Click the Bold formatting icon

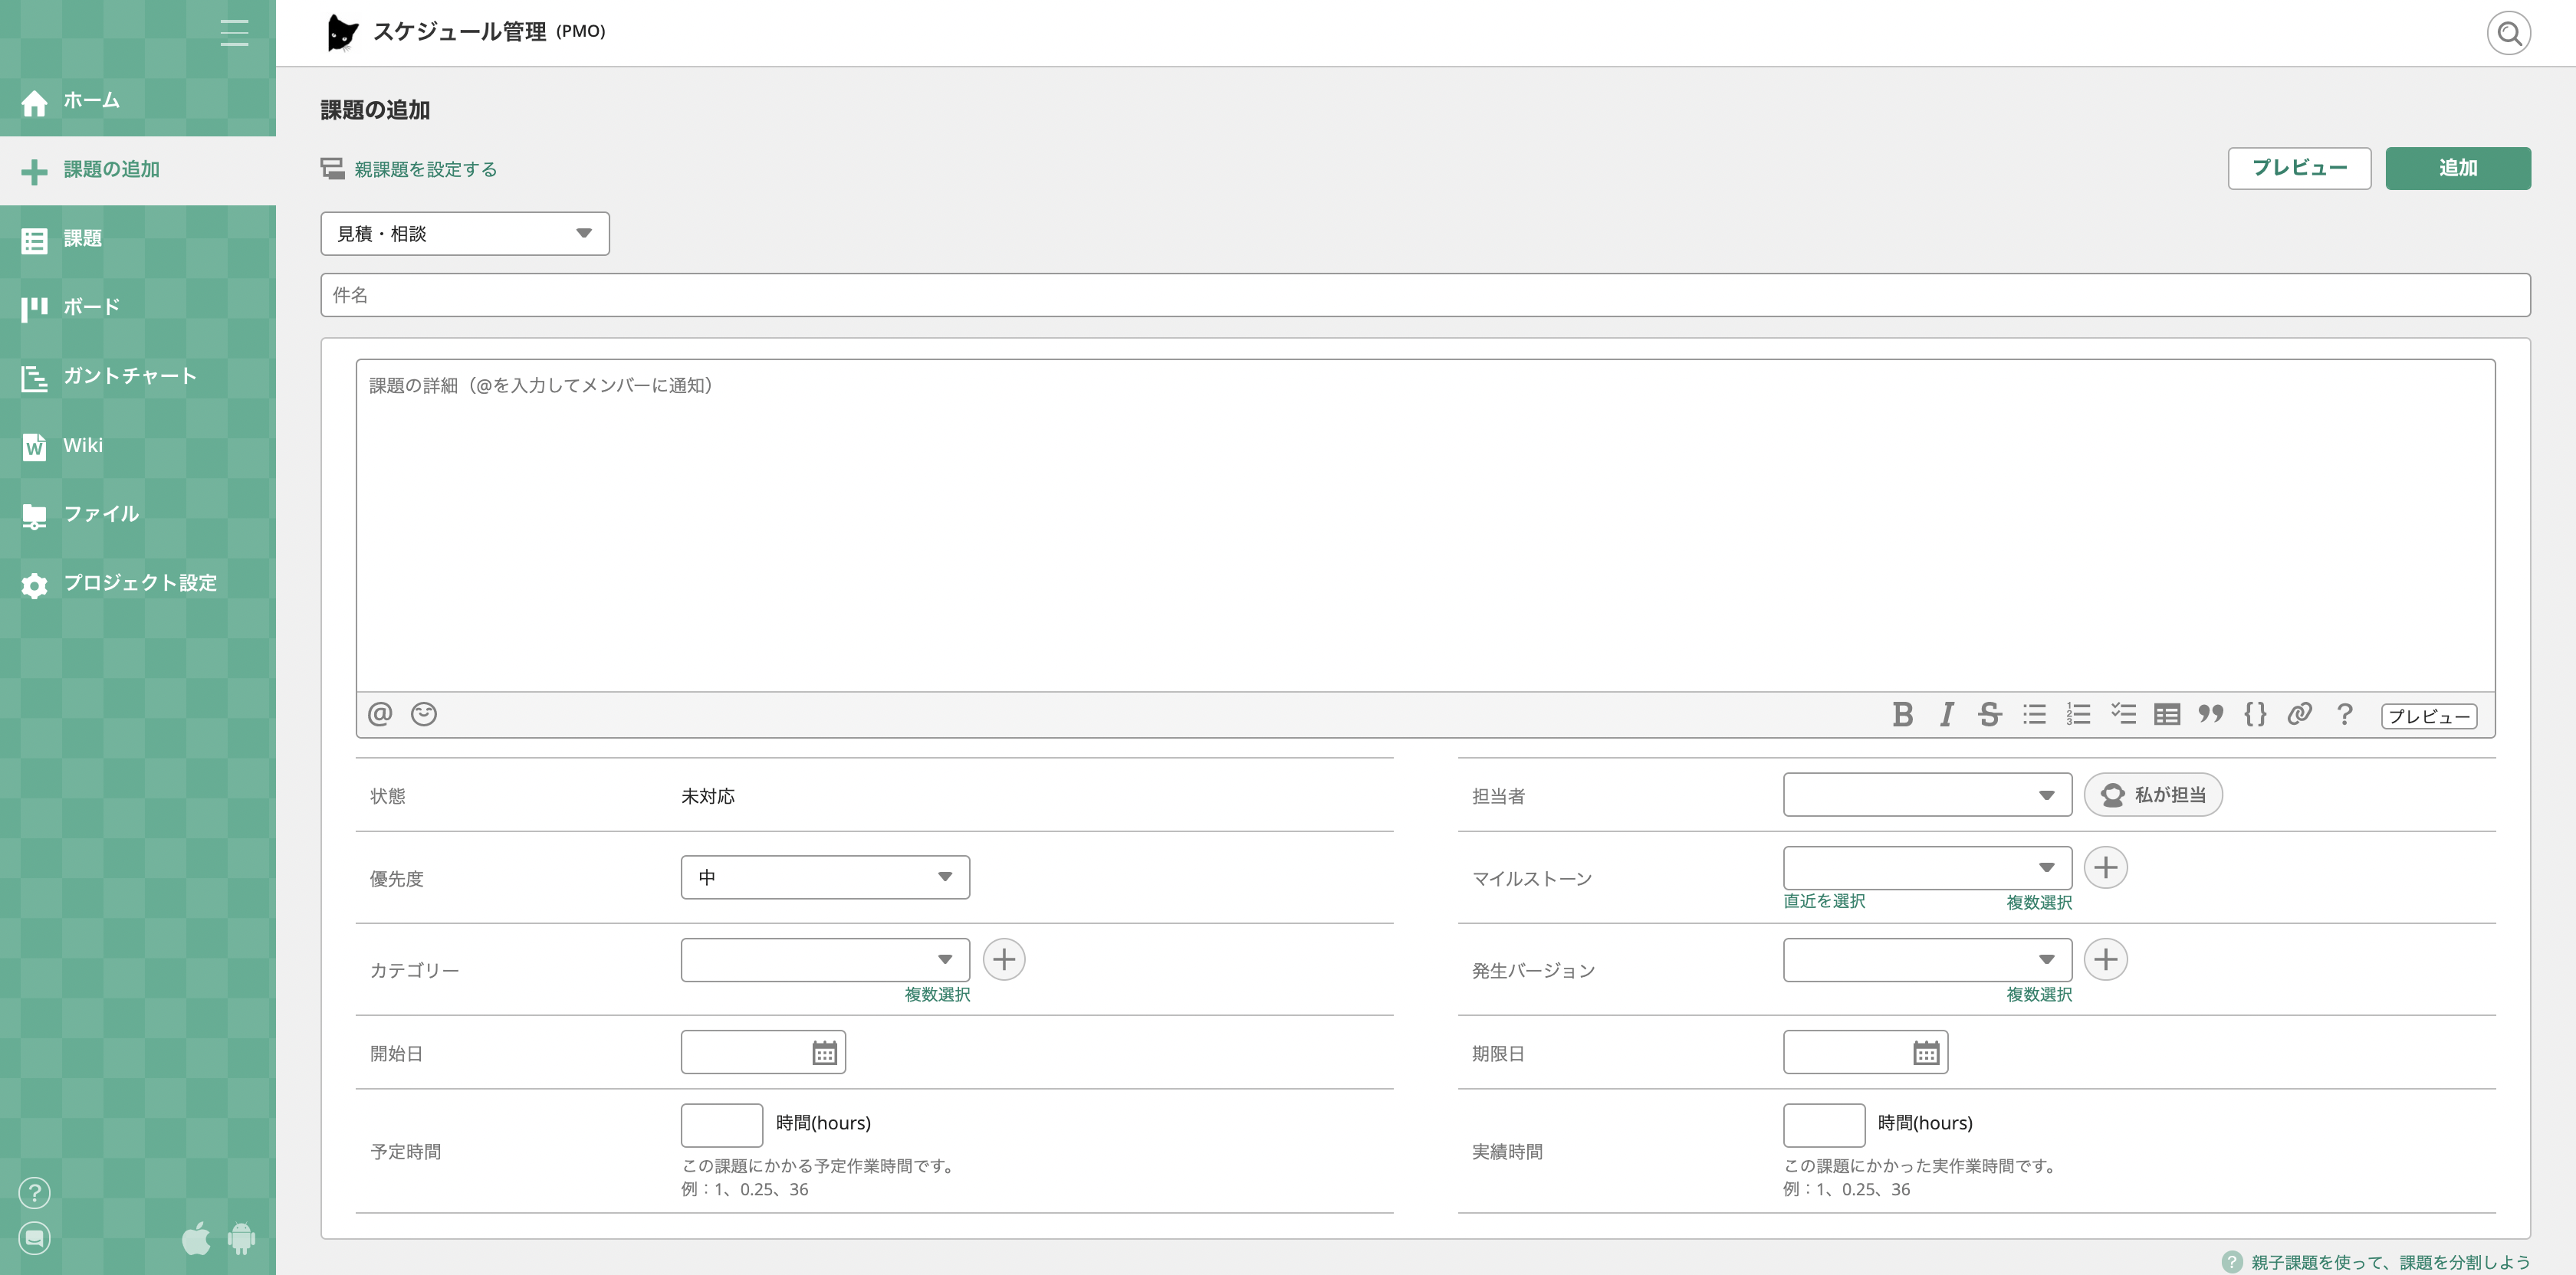click(1902, 714)
